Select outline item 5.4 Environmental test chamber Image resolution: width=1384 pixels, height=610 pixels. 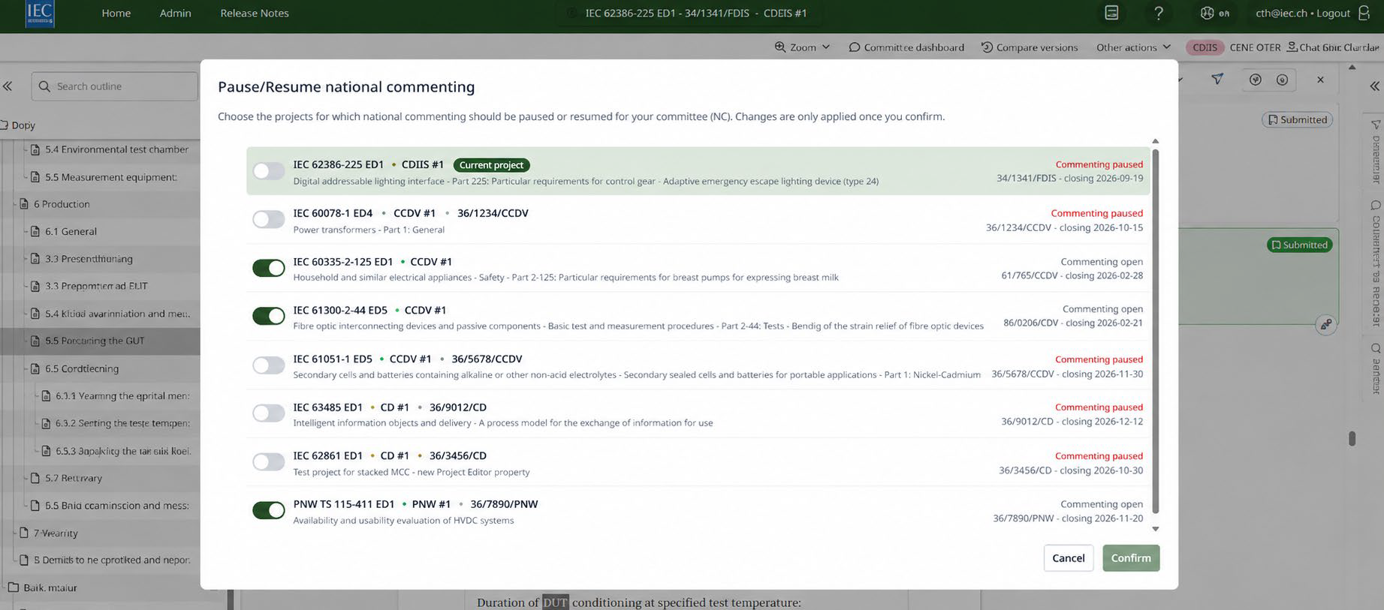pos(116,149)
